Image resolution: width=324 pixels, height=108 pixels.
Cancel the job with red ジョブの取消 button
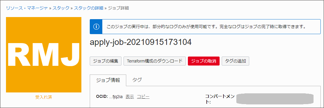coord(203,61)
